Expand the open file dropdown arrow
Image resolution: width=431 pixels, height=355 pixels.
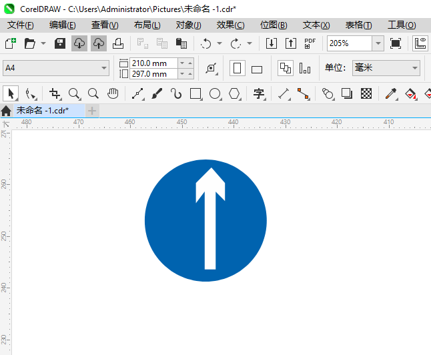(x=43, y=43)
